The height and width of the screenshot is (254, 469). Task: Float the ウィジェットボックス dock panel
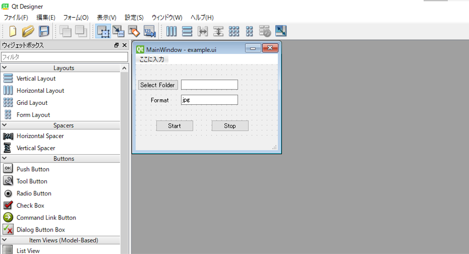point(116,45)
